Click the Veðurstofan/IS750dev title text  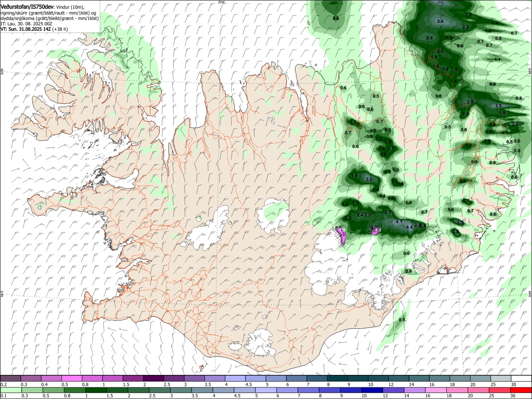(27, 7)
